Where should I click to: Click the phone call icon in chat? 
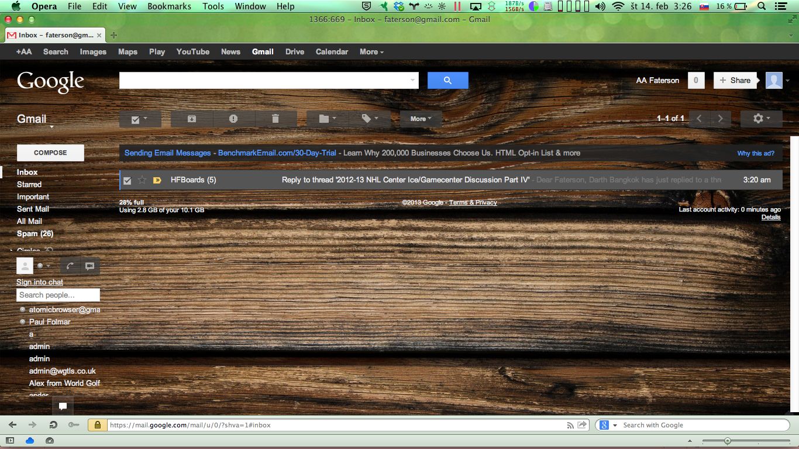[x=70, y=266]
